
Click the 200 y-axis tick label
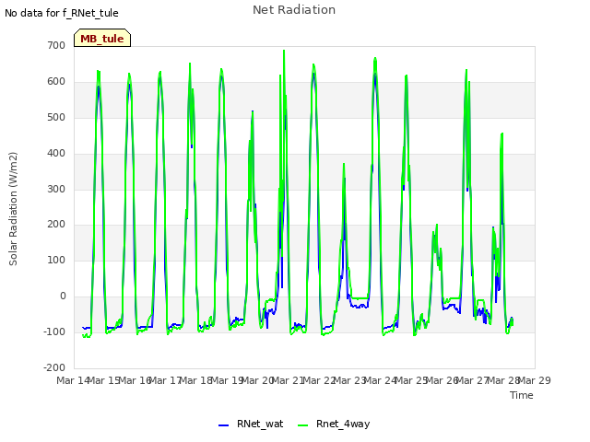pos(56,225)
